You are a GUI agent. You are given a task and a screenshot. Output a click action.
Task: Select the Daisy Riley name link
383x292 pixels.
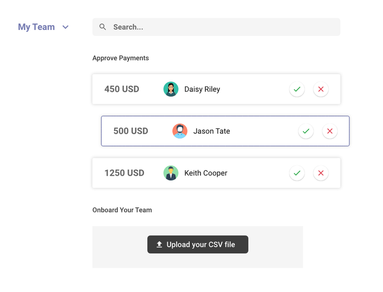click(x=202, y=89)
